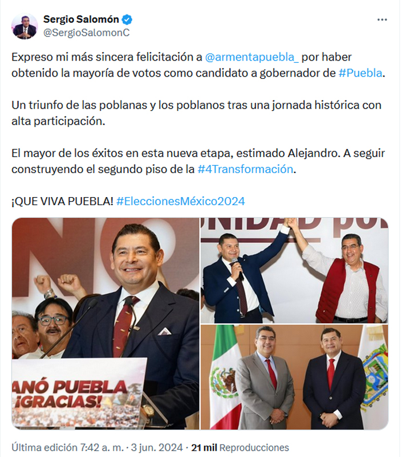Click the blue verified badge icon
This screenshot has height=457, width=402.
(x=127, y=19)
